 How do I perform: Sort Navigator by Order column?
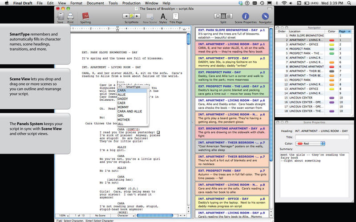tap(282, 31)
